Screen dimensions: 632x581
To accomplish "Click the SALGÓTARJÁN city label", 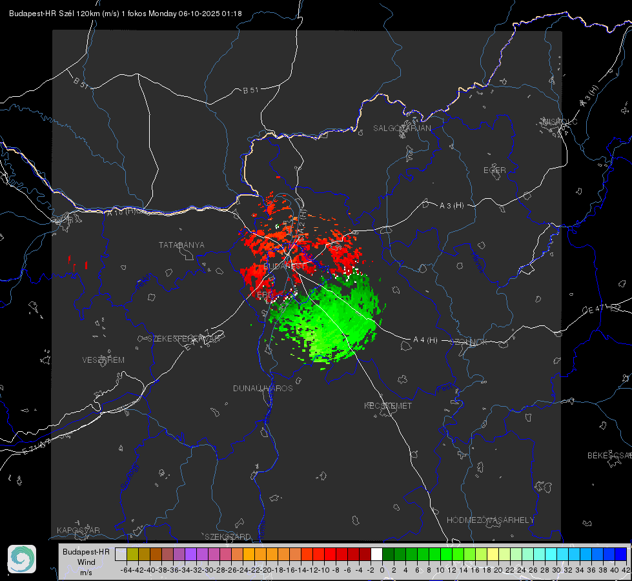I will 402,128.
